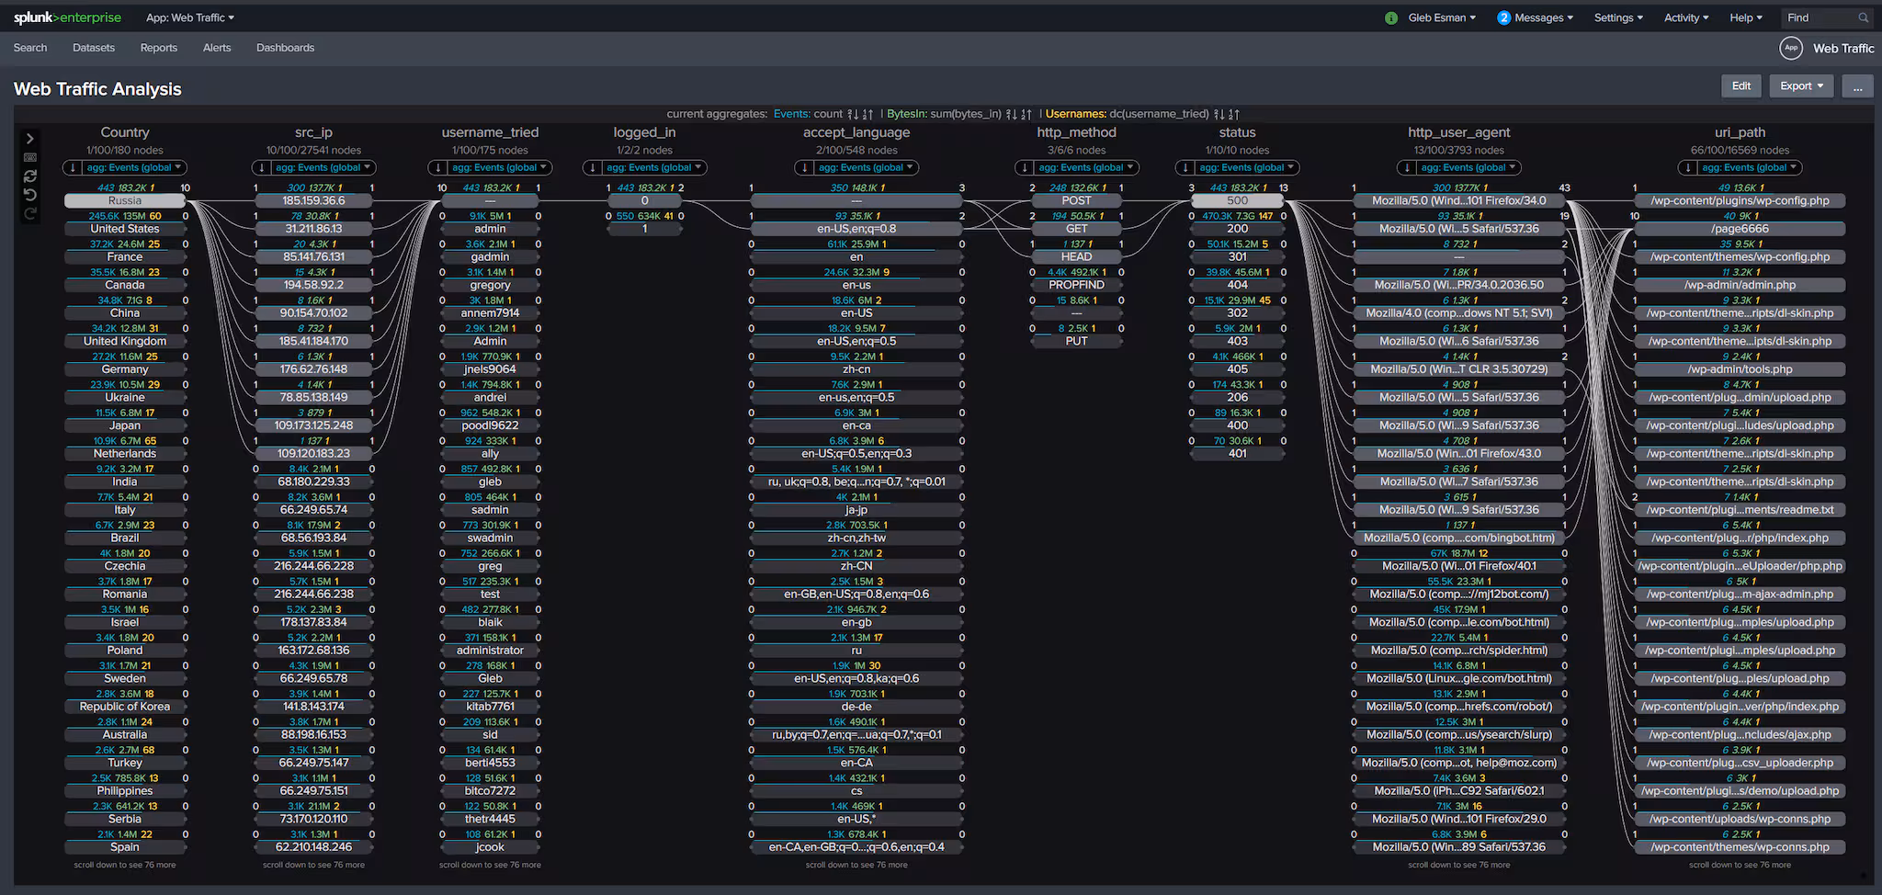Image resolution: width=1882 pixels, height=895 pixels.
Task: Open the Settings menu
Action: coord(1618,17)
